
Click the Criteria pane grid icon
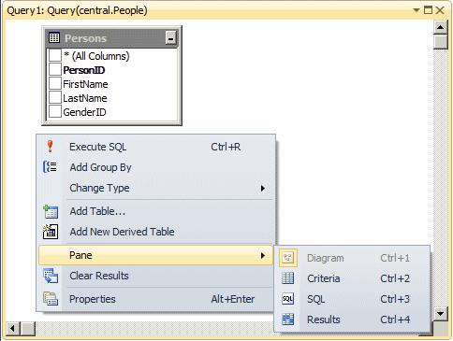[287, 278]
